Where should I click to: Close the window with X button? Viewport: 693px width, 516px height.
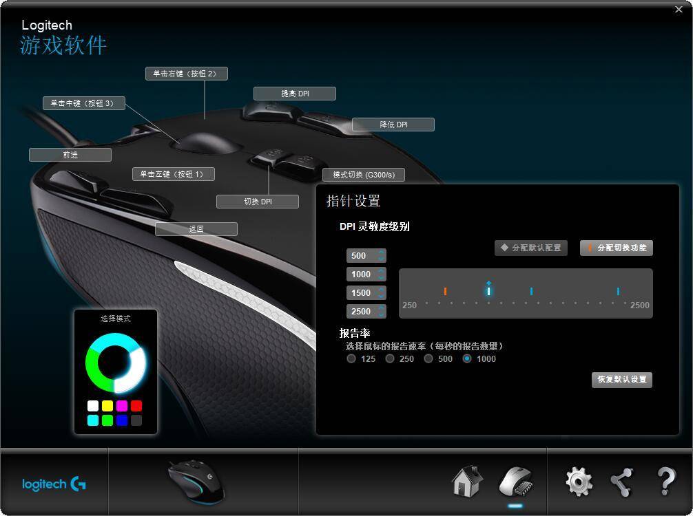(679, 9)
